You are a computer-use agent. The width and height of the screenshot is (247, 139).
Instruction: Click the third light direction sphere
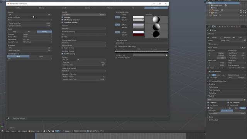click(x=156, y=34)
